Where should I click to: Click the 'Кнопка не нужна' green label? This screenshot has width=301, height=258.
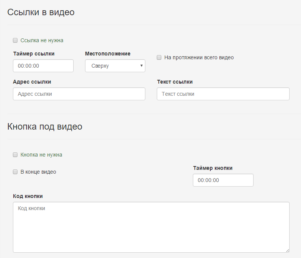tap(41, 155)
